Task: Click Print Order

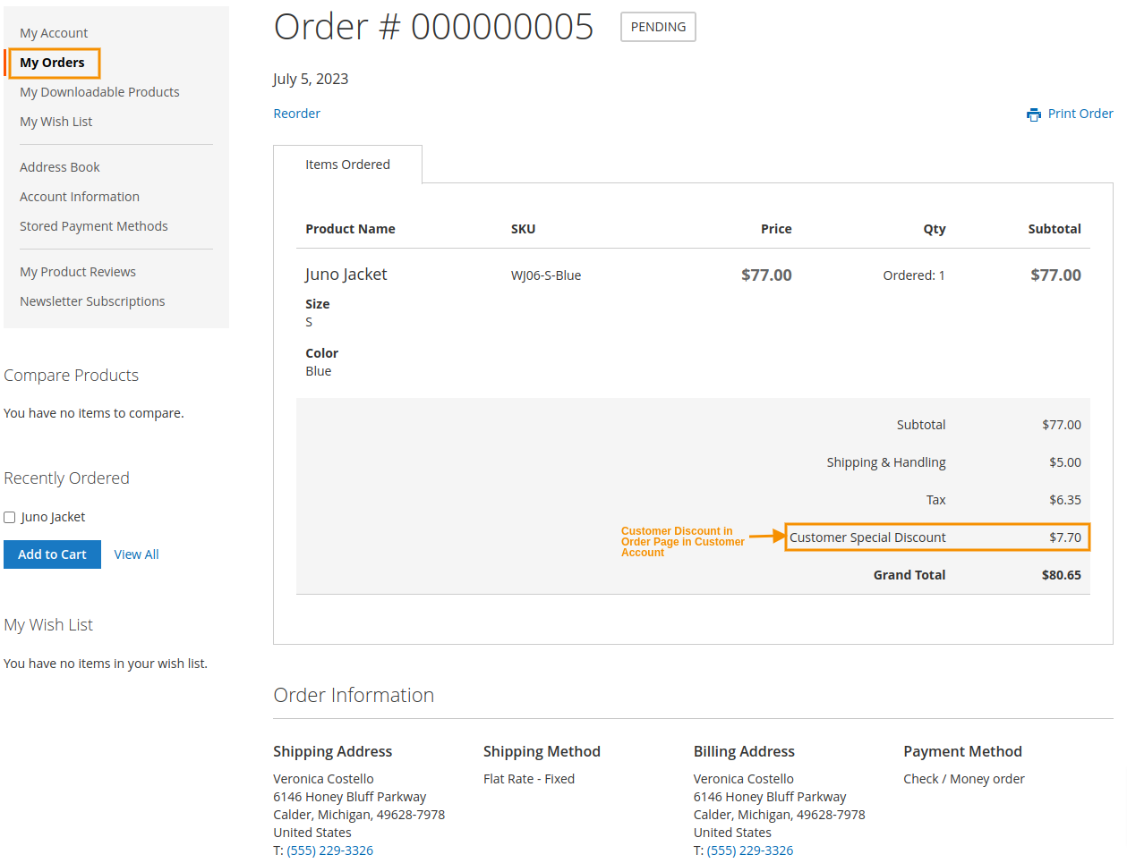Action: tap(1080, 113)
